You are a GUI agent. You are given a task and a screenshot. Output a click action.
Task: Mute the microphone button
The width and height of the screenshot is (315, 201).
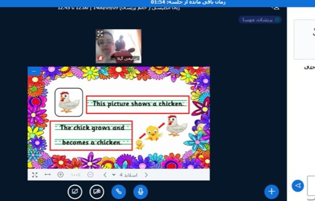141,192
